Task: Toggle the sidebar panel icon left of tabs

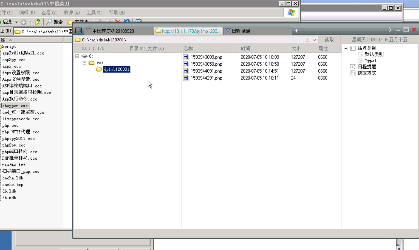Action: click(79, 30)
